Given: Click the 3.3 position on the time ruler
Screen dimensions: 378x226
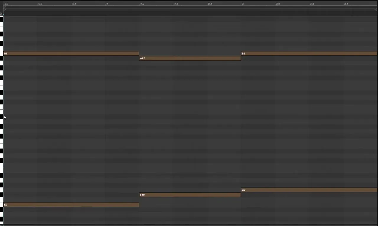Looking at the screenshot, I should [312, 4].
